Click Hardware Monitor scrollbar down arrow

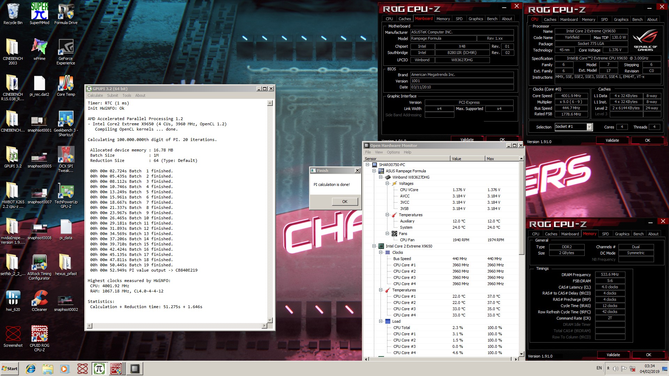point(521,354)
